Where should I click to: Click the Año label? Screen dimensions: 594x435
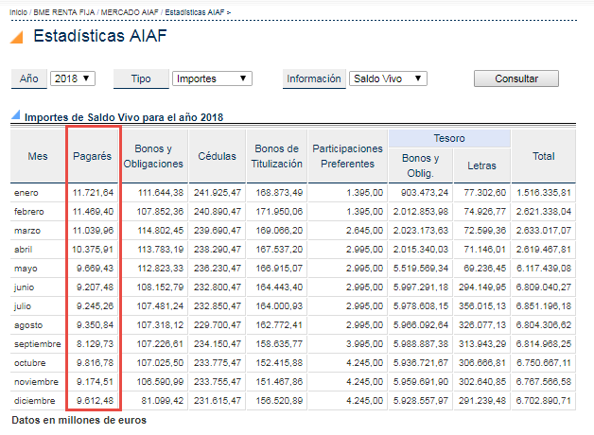[29, 78]
